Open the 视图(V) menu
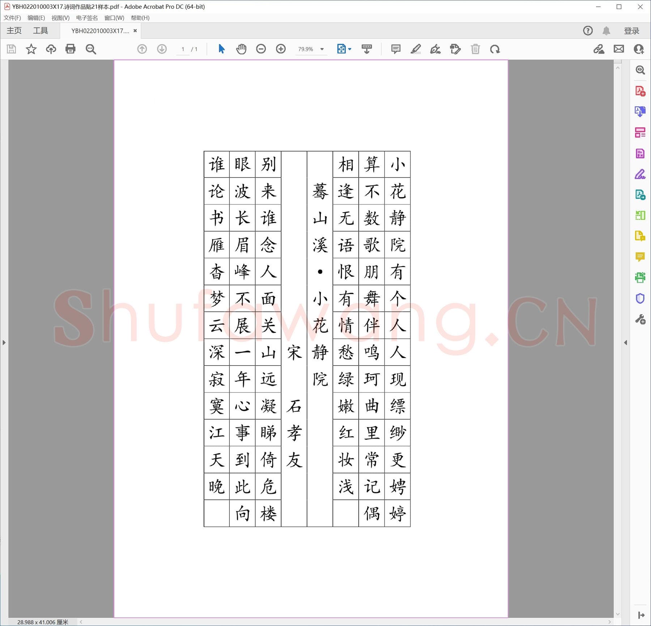Image resolution: width=651 pixels, height=626 pixels. coord(60,18)
